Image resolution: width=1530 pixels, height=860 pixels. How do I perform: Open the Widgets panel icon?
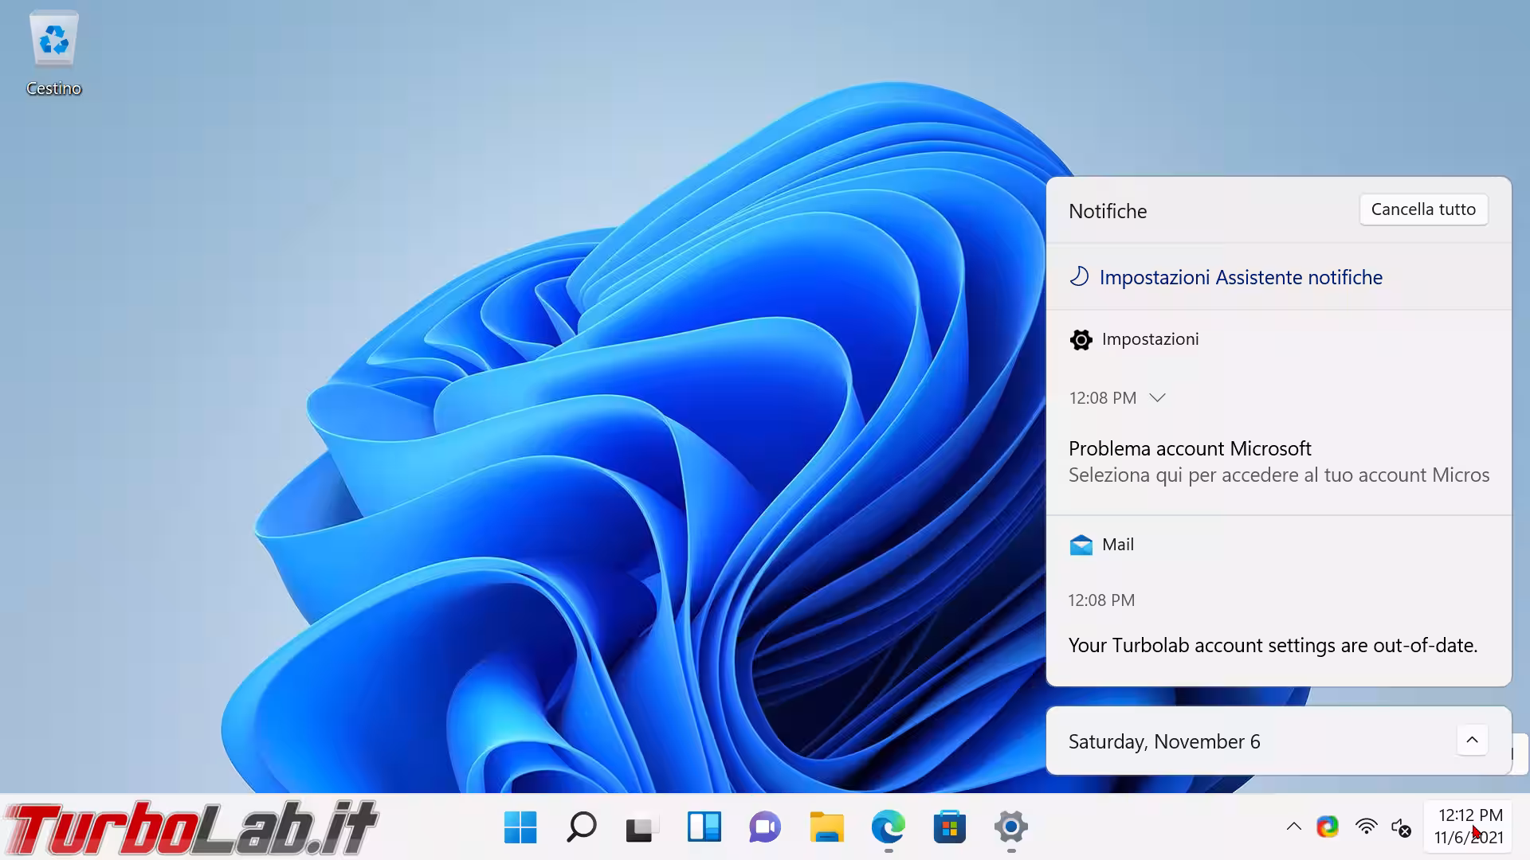pos(704,827)
